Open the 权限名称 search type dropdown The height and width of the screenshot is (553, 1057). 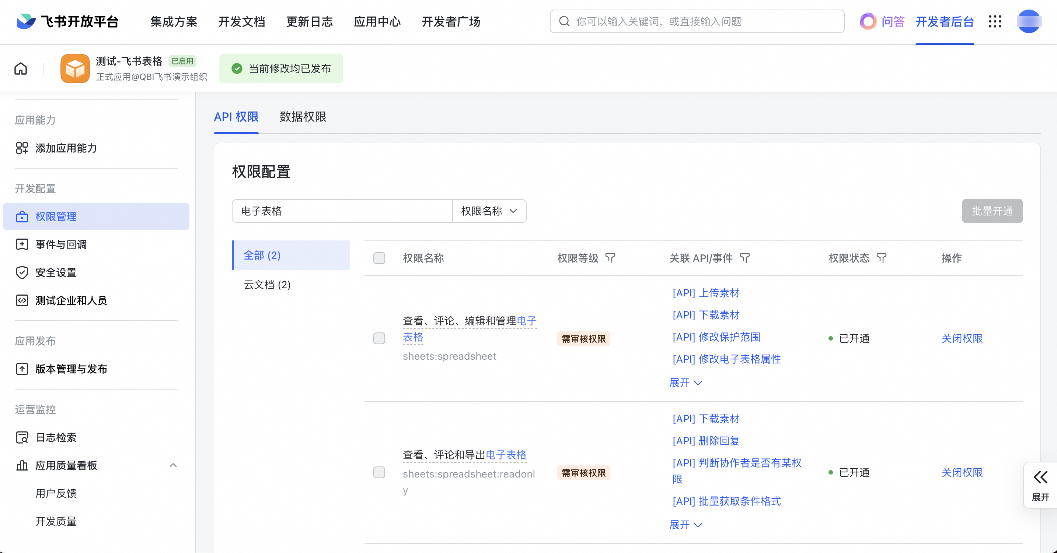[x=489, y=211]
